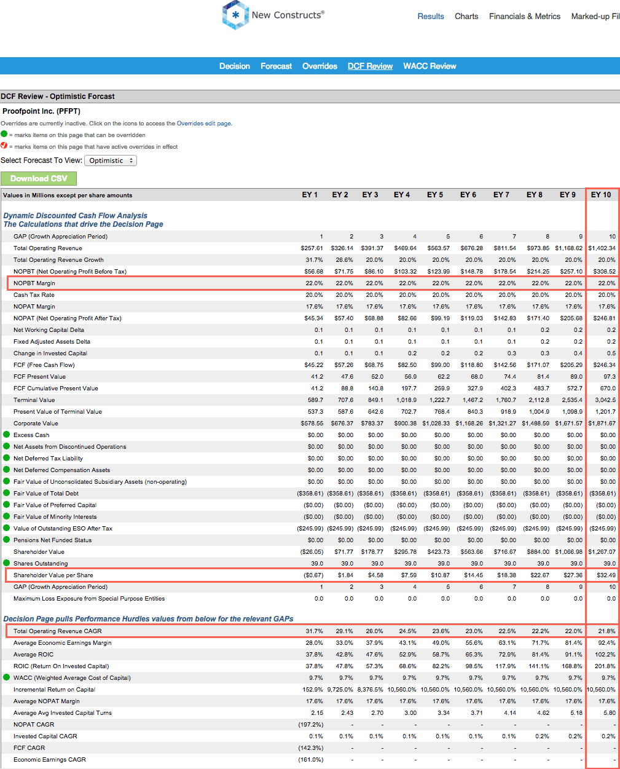Click green icon beside Fair Value of Preferred Capital
The height and width of the screenshot is (769, 620).
(7, 505)
